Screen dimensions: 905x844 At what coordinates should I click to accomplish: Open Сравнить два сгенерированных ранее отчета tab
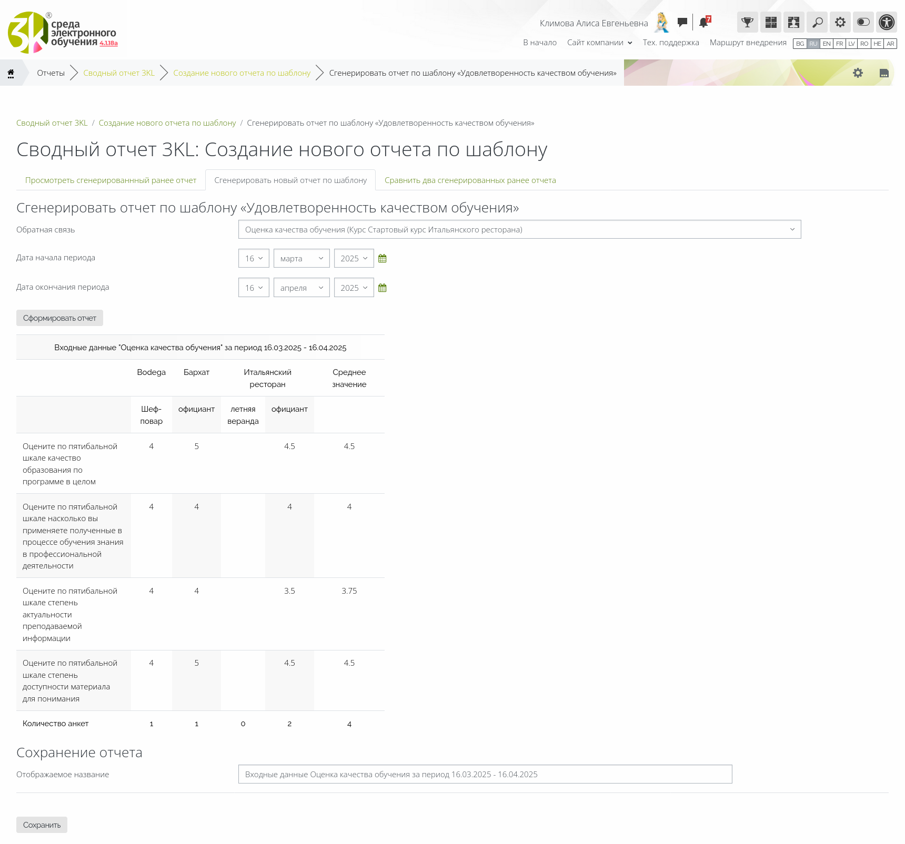pos(470,180)
